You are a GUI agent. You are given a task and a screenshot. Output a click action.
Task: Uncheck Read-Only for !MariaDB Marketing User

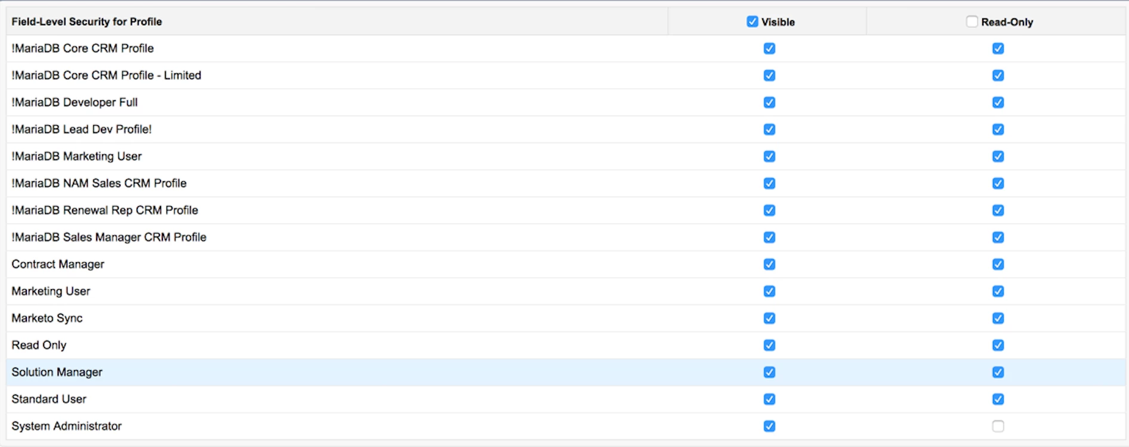pos(998,156)
